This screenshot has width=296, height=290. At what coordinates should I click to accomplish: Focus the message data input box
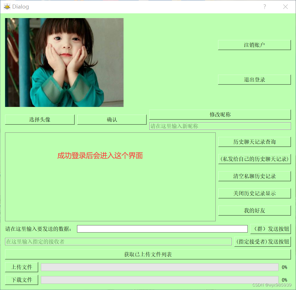(x=162, y=229)
